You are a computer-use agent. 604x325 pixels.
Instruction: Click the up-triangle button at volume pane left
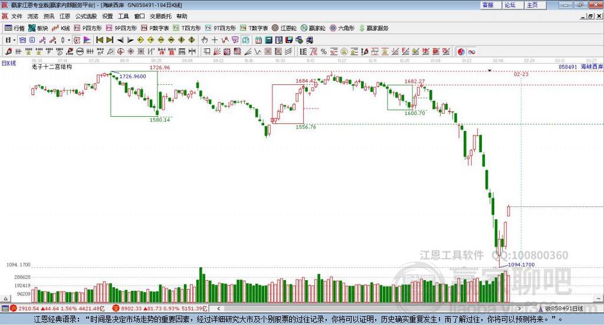click(x=5, y=298)
